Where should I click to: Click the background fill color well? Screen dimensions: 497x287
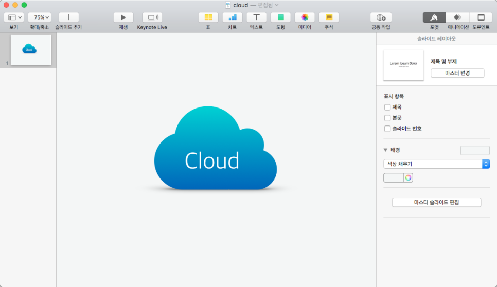pyautogui.click(x=394, y=178)
